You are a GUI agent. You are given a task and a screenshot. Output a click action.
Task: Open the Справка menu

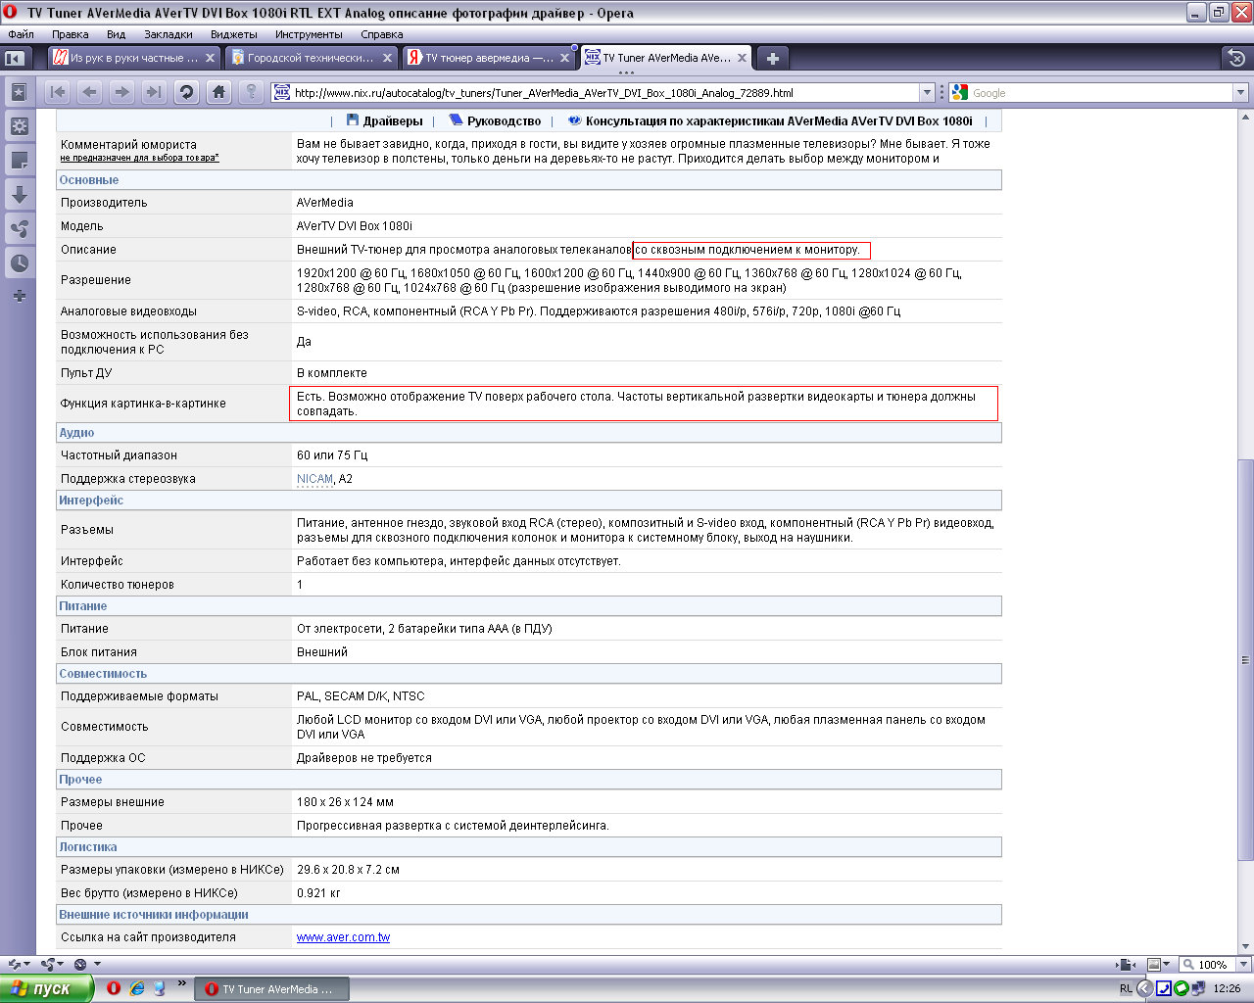point(382,34)
